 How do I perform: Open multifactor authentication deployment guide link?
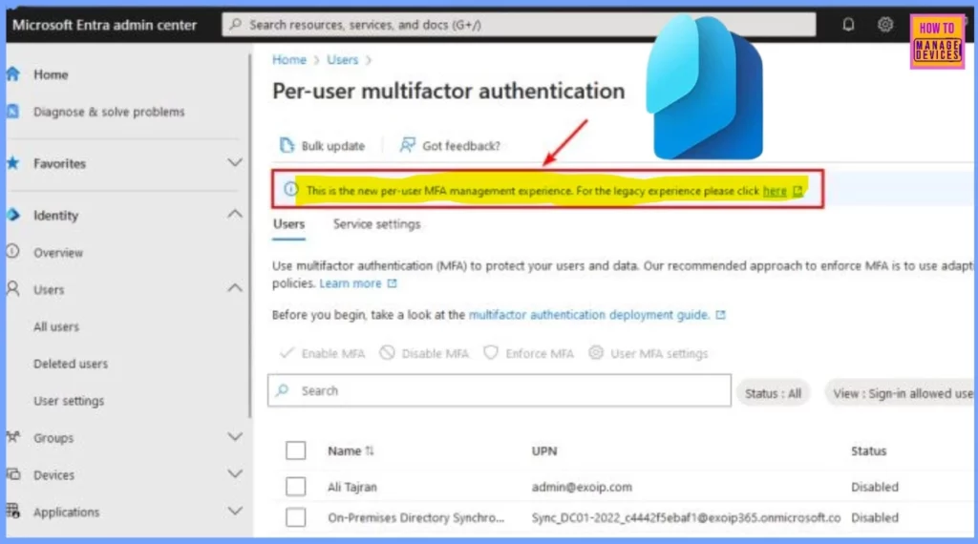(588, 315)
